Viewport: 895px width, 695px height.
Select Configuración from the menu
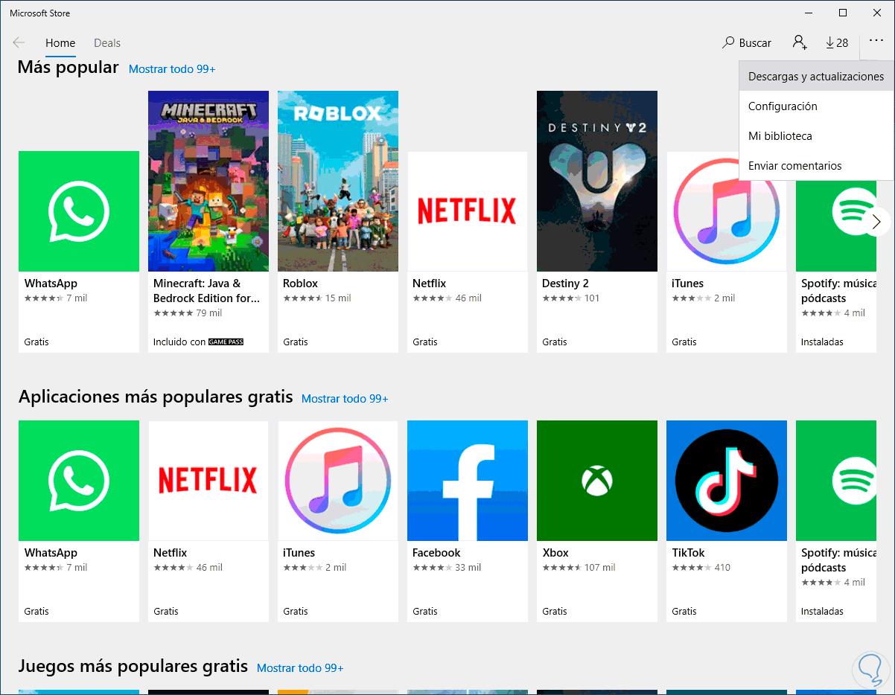tap(816, 106)
